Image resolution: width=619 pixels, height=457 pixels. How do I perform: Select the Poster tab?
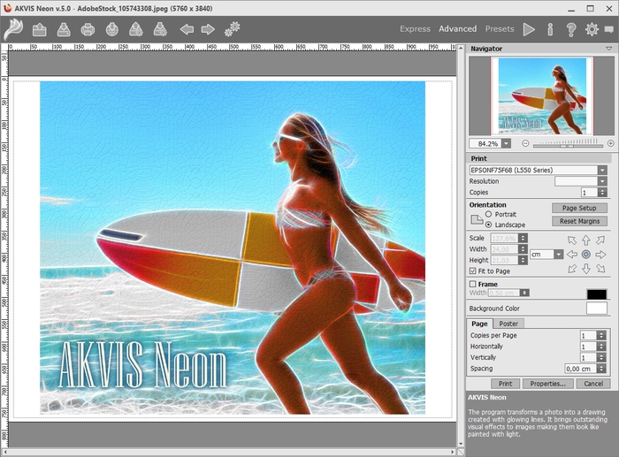[508, 324]
